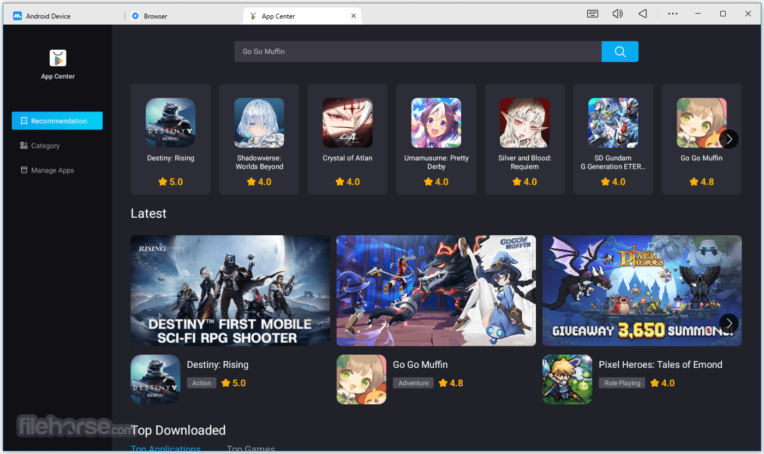This screenshot has width=764, height=454.
Task: Open Silver and Blood: Requiem icon
Action: [x=524, y=123]
